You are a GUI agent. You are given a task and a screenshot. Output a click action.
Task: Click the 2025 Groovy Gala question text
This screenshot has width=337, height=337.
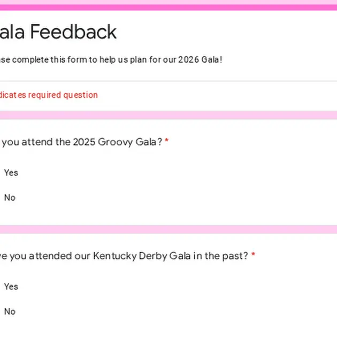point(81,142)
